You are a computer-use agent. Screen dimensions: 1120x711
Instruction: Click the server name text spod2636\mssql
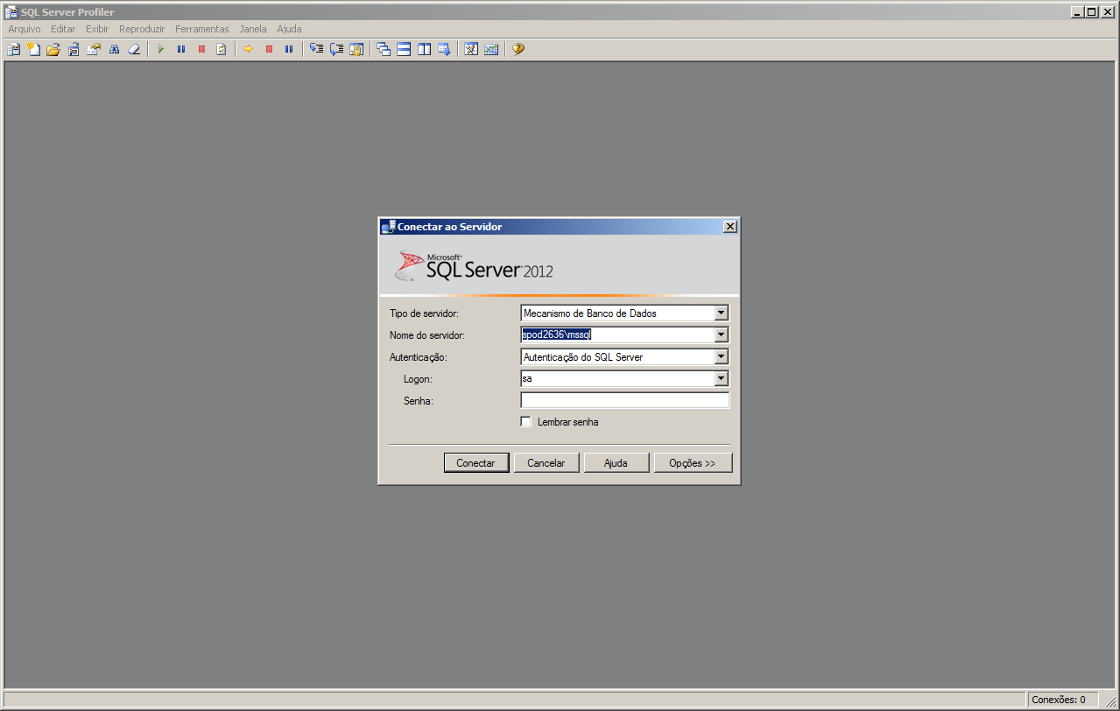[x=557, y=334]
